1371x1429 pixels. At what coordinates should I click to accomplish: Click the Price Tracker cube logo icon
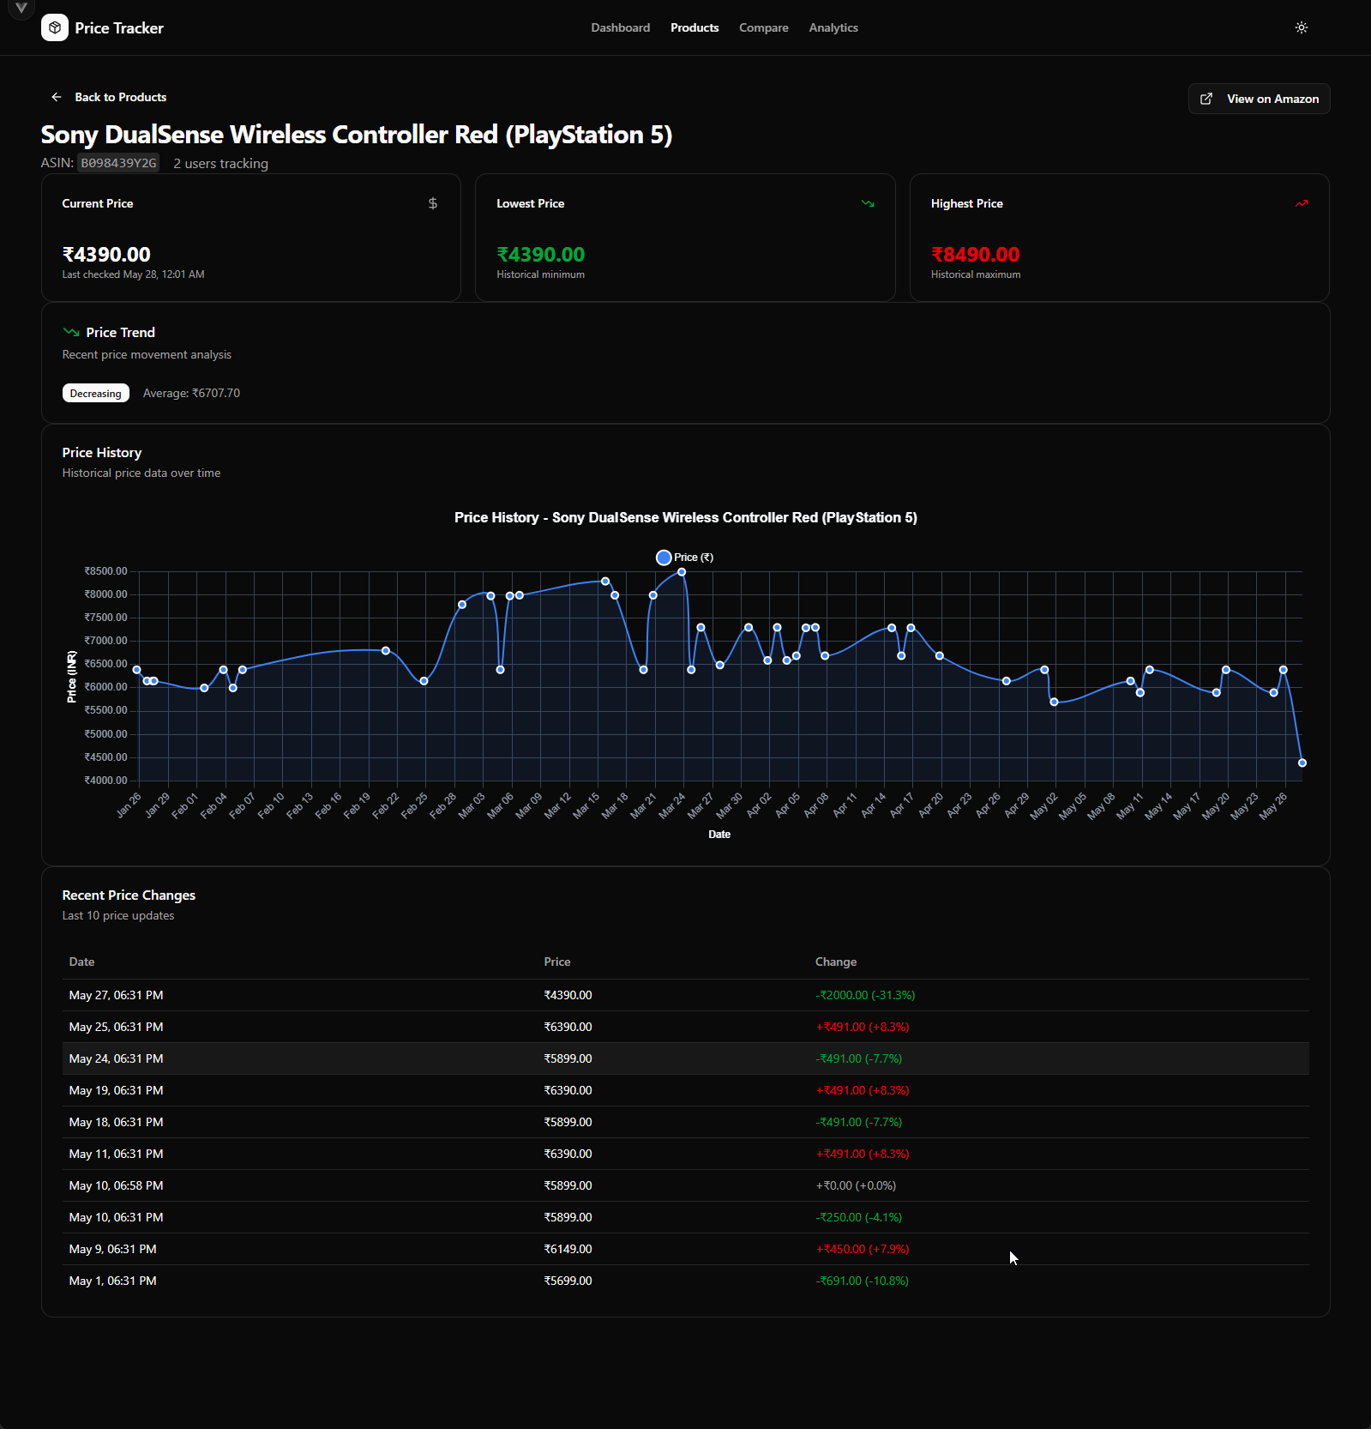pos(55,27)
